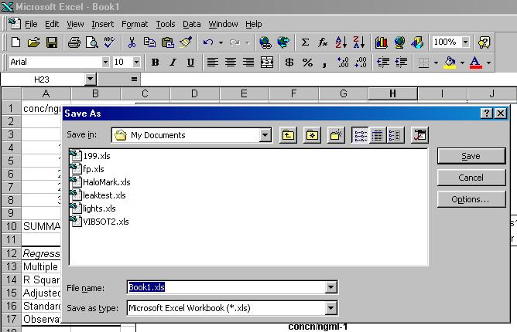517x332 pixels.
Task: Open the Arial font name dropdown
Action: (105, 63)
